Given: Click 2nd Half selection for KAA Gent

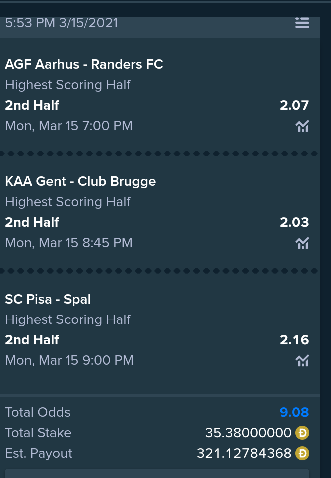Looking at the screenshot, I should click(x=32, y=222).
